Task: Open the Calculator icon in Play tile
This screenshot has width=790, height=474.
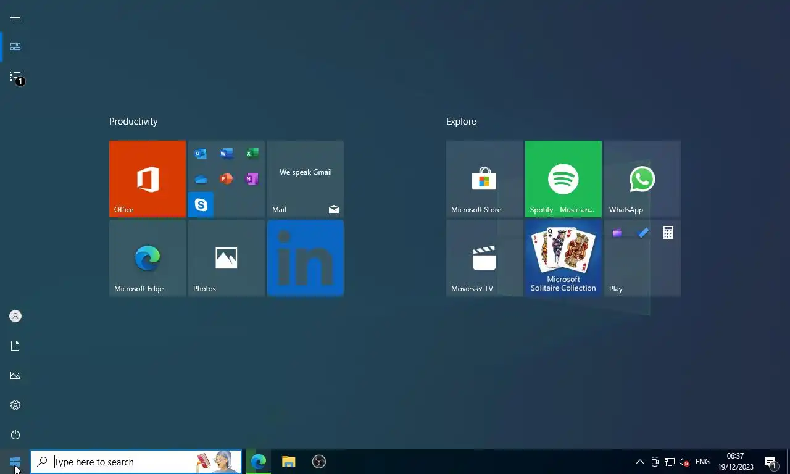Action: 668,233
